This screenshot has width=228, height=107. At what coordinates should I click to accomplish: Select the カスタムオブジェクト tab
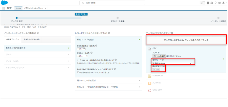(32, 39)
